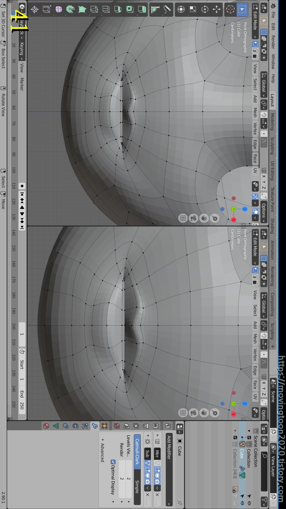Open the File menu
The image size is (286, 509).
tap(273, 15)
